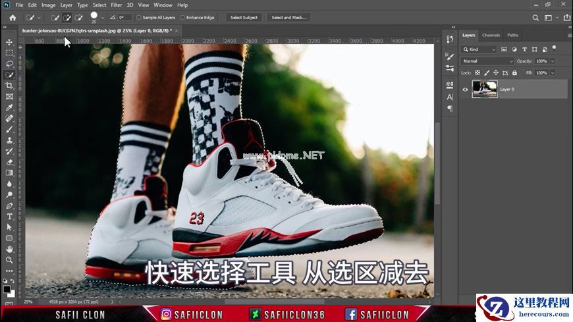
Task: Open the Edit Toolbar three-dots menu
Action: point(9,271)
